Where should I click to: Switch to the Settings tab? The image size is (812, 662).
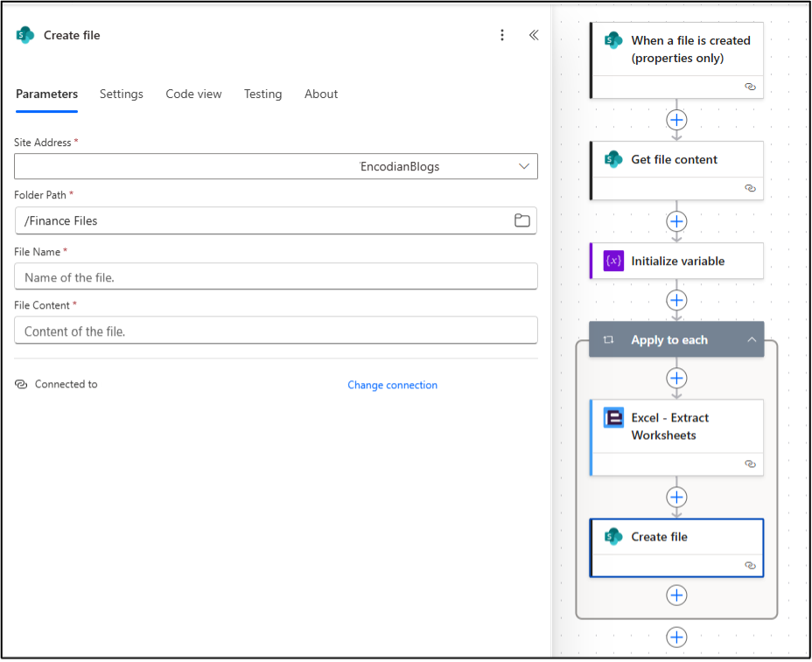click(x=122, y=94)
